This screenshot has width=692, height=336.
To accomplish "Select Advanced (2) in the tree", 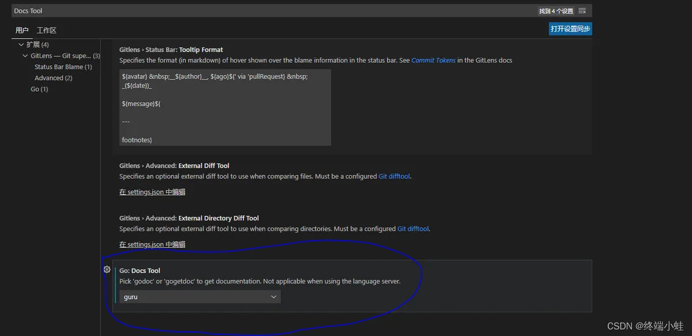I will 53,78.
